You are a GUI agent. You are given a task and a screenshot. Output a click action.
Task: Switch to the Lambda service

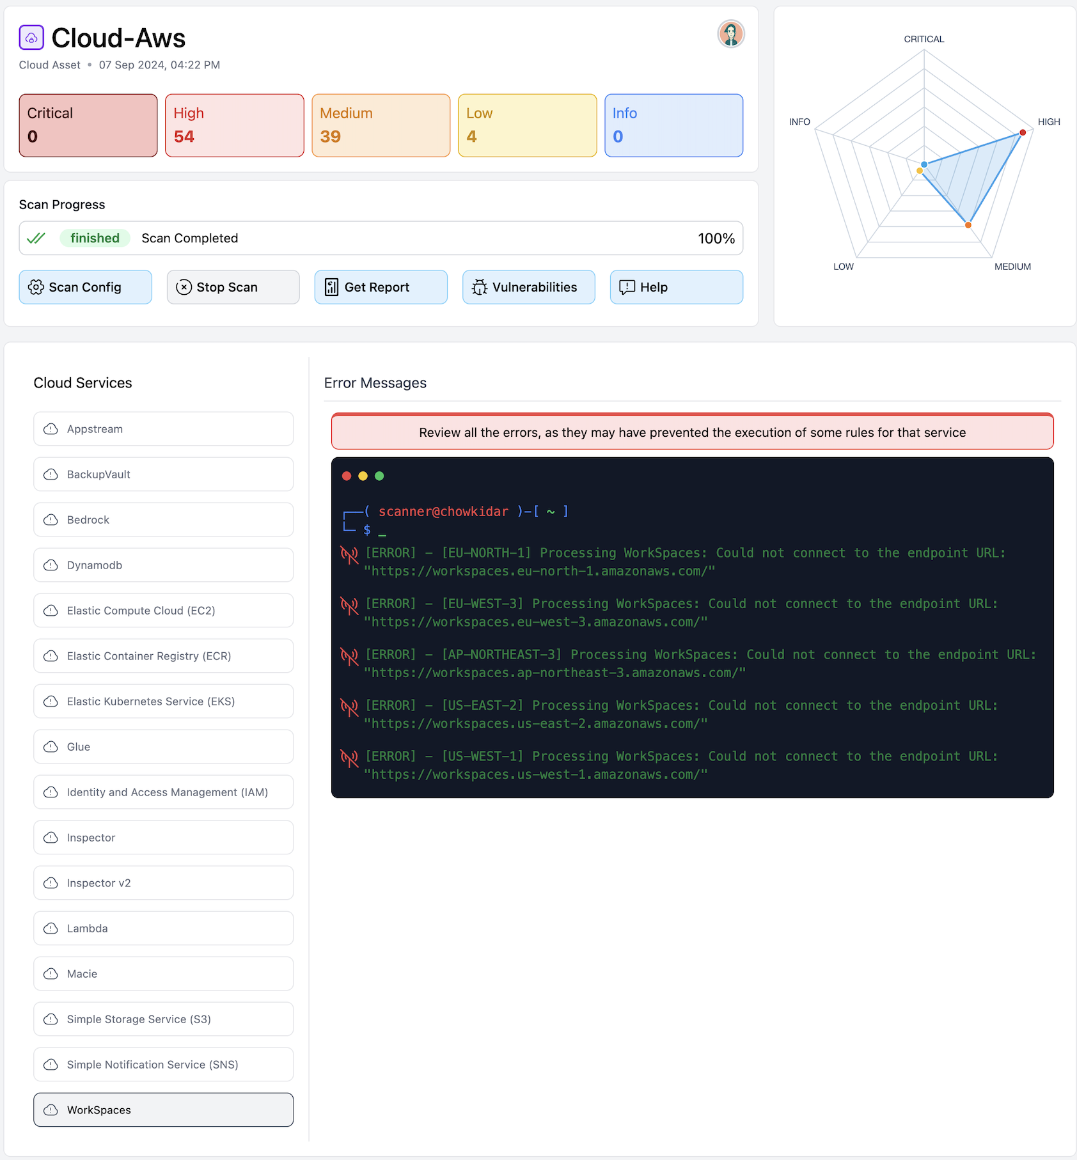164,929
